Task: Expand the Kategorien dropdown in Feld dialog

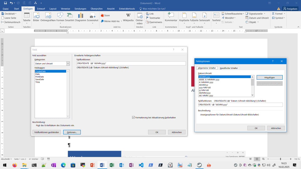Action: [68, 64]
